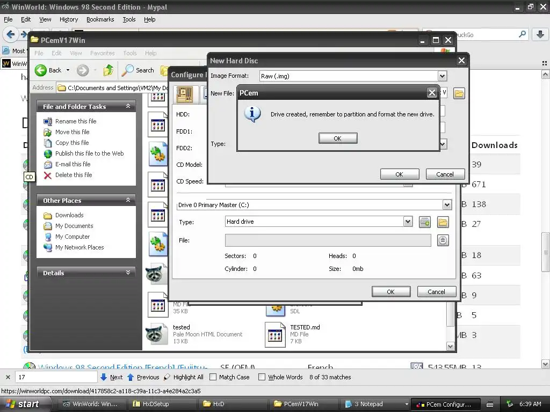Click the drive File path field

[x=328, y=240]
